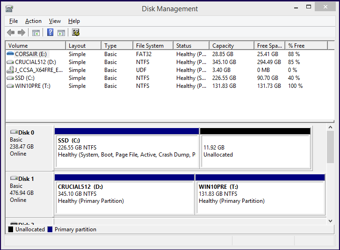Click the 238.47 GB size under Disk 0
Screen dimensions: 340x250
[22, 147]
